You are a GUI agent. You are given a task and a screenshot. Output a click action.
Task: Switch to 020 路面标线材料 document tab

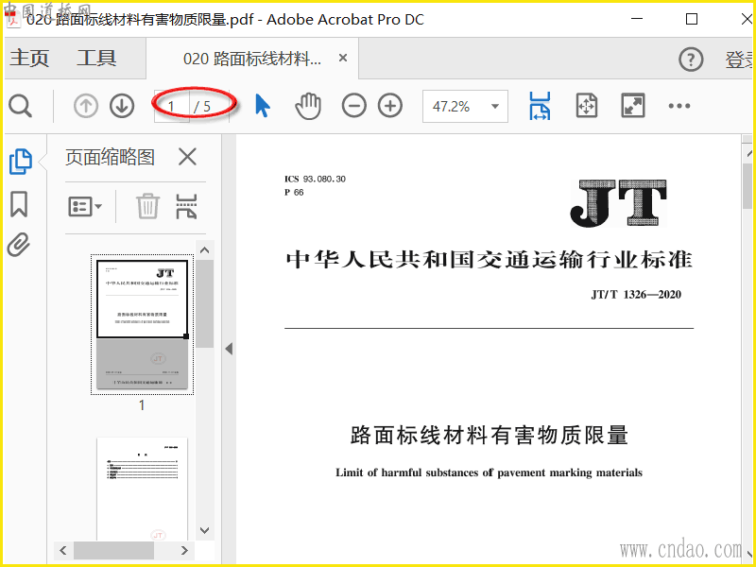pyautogui.click(x=251, y=59)
